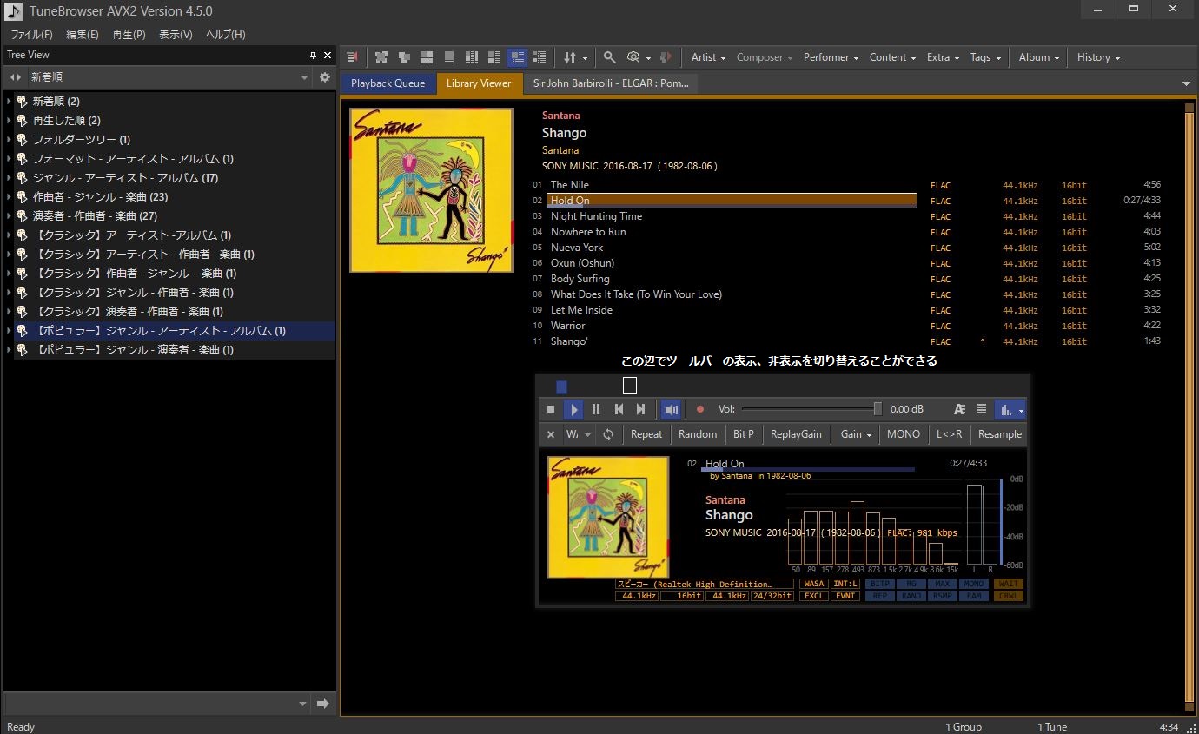The width and height of the screenshot is (1199, 734).
Task: Pause the current track
Action: [x=596, y=409]
